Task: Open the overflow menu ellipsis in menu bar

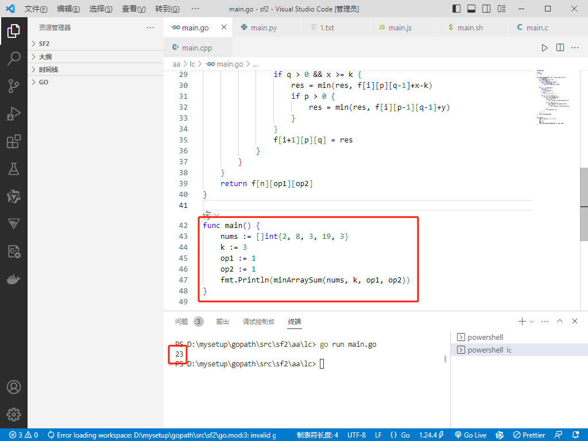Action: coord(195,9)
